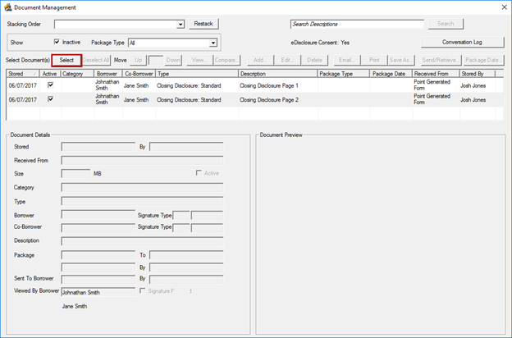
Task: Sort by the Stored By column header
Action: 478,74
